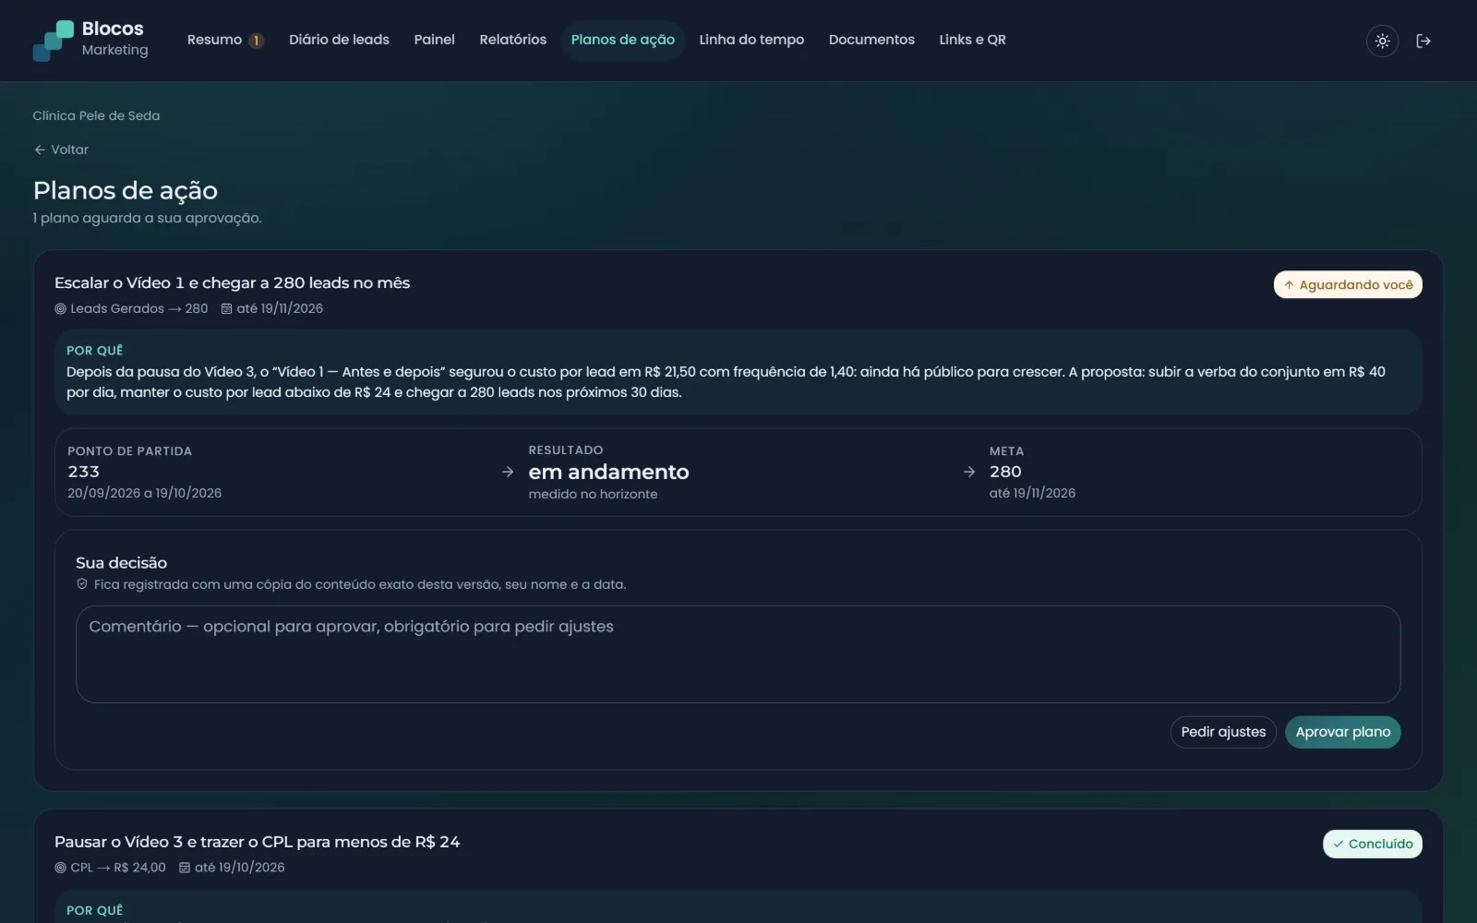
Task: Open Linha do tempo
Action: tap(751, 40)
